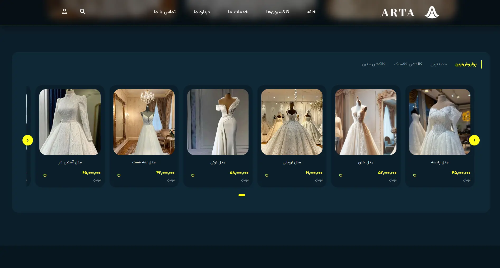This screenshot has height=268, width=500.
Task: Click the مدل ترکی product title
Action: 218,162
